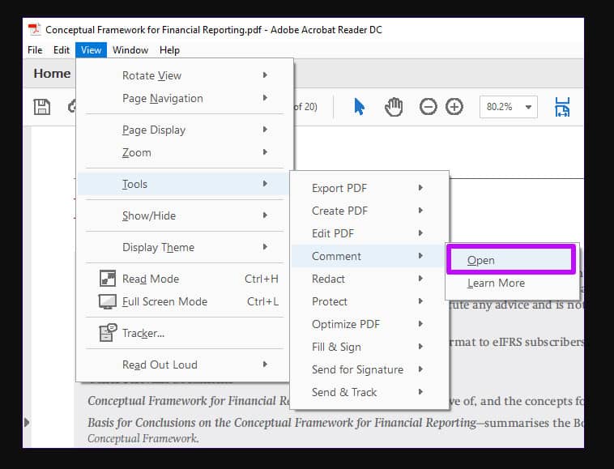Click the Adobe PDF title bar icon

35,30
